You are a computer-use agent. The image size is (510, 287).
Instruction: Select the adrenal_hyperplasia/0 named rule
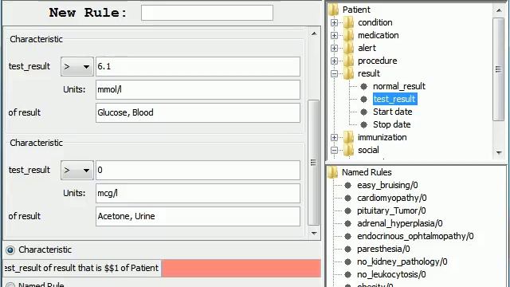[x=400, y=223]
